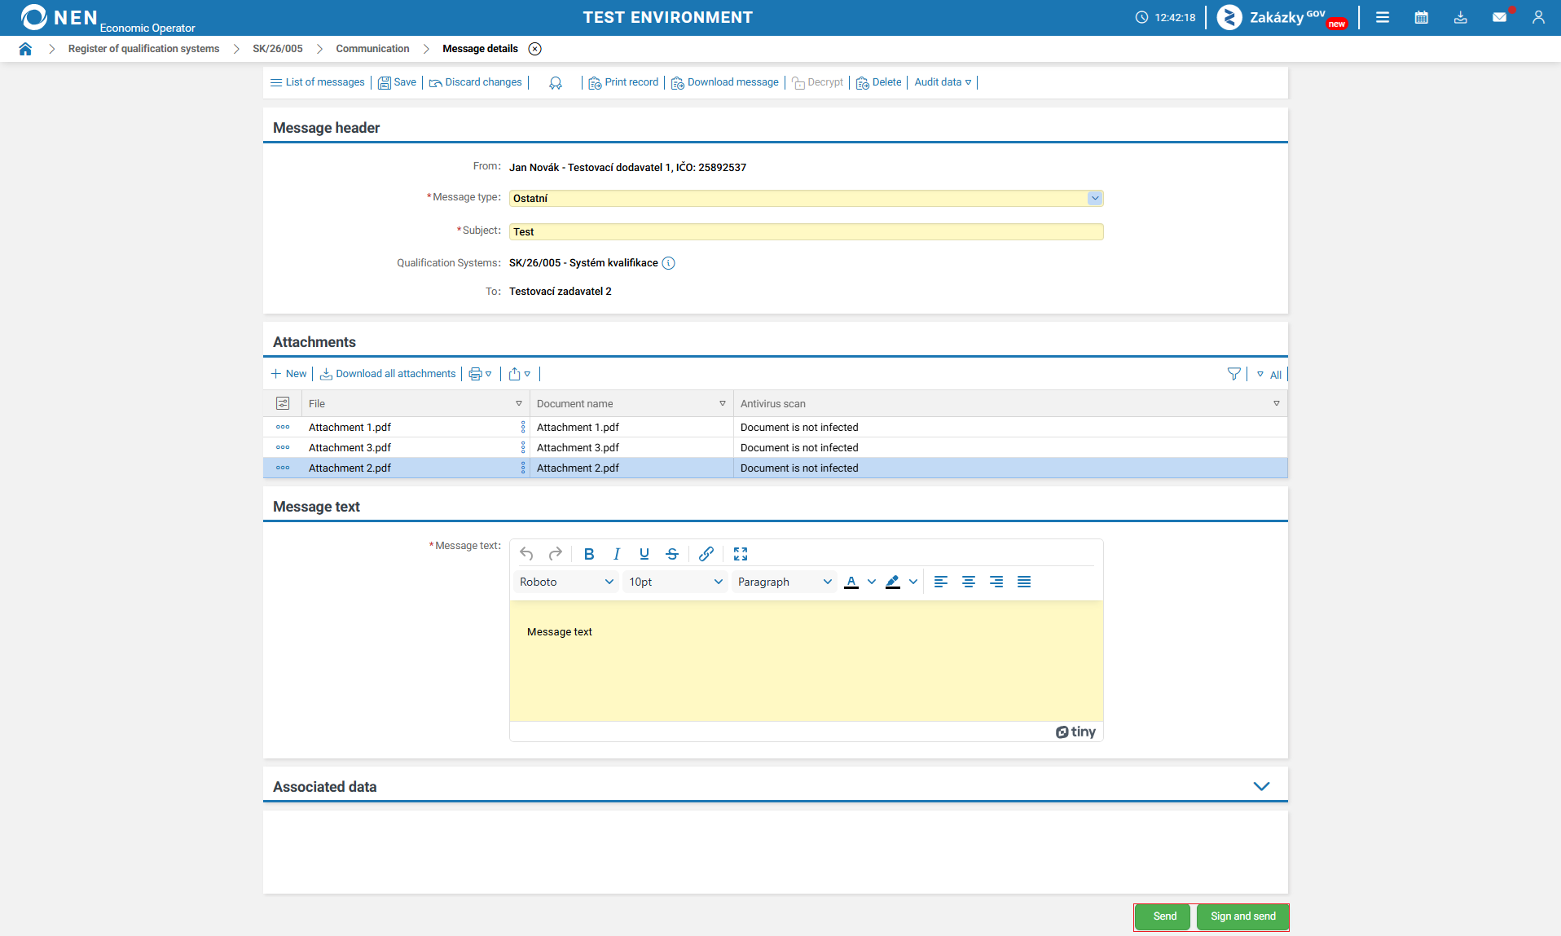Screen dimensions: 1561x936
Task: Close Message details breadcrumb tab
Action: pos(534,49)
